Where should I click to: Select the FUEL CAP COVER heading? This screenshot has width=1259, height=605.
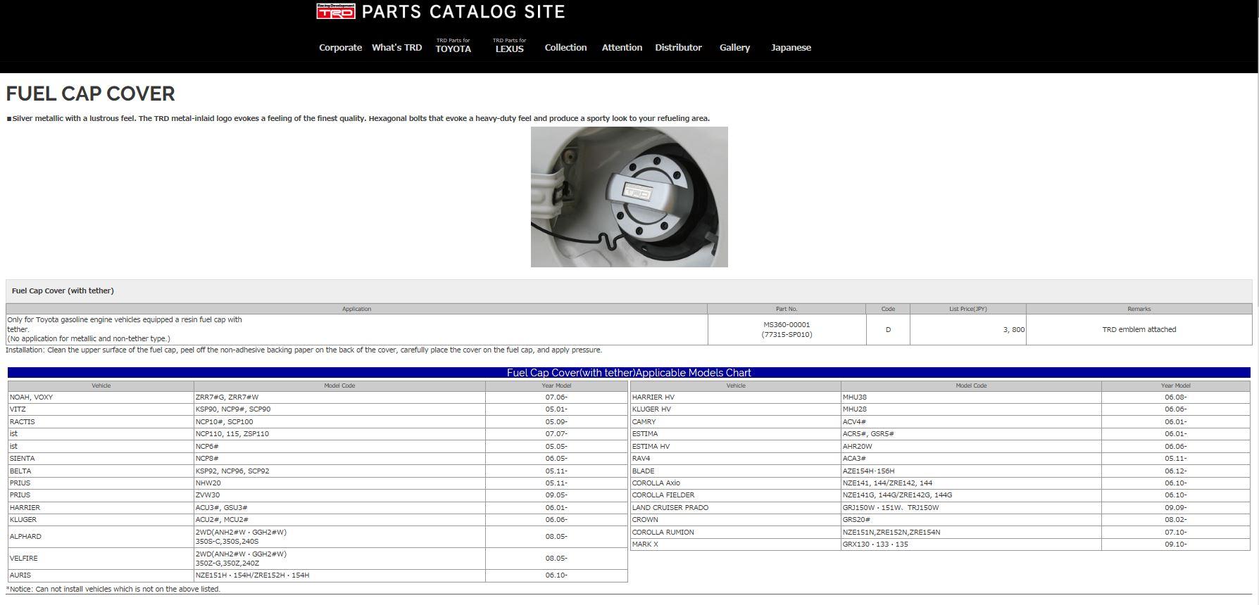(x=90, y=94)
